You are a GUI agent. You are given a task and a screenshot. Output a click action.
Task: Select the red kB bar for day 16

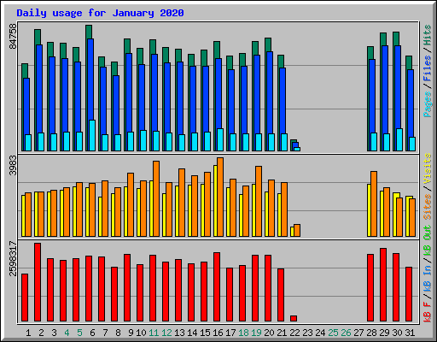click(x=217, y=286)
